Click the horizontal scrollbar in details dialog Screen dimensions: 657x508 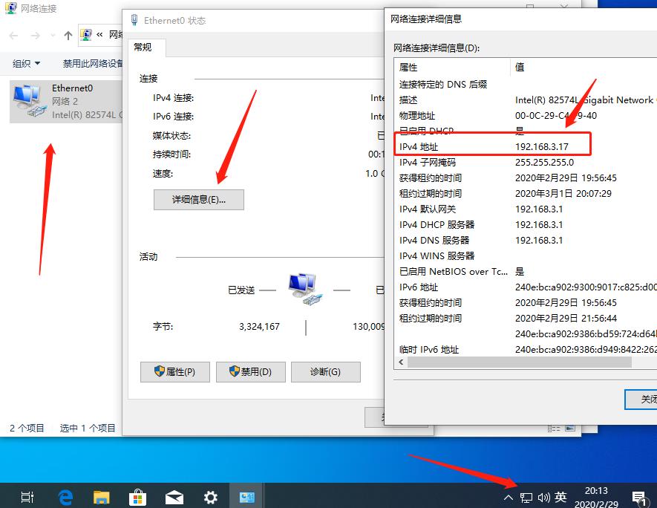point(520,362)
